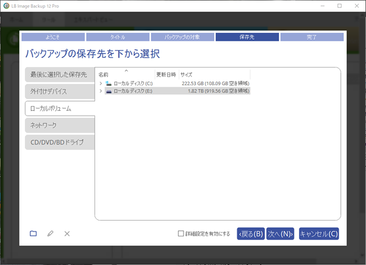Go to the タイトル wizard step
Viewport: 366px width, 265px height.
pos(118,37)
